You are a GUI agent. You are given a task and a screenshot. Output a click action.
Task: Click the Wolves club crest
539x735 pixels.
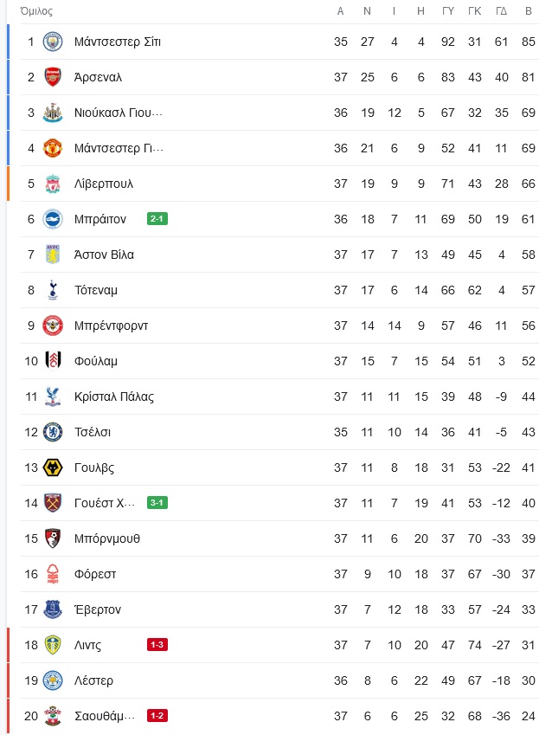coord(53,467)
